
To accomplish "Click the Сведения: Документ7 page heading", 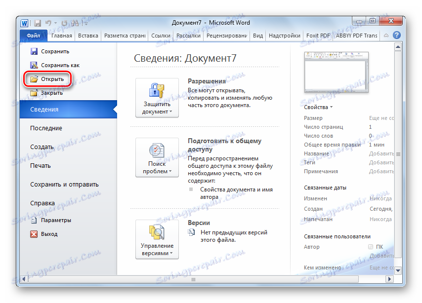I will pyautogui.click(x=185, y=58).
